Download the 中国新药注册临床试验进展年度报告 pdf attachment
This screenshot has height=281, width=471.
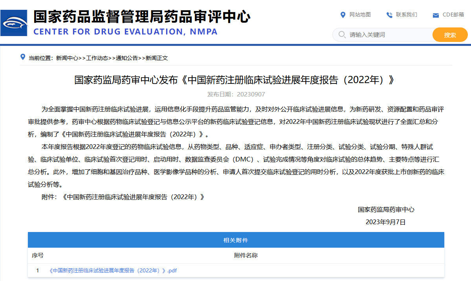click(113, 270)
